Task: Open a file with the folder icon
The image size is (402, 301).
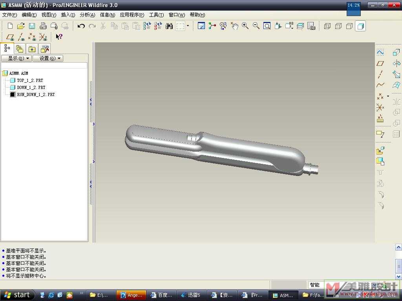Action: point(21,26)
